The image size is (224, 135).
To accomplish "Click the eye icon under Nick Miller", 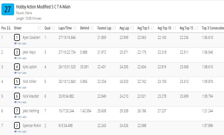I will 15,88.
